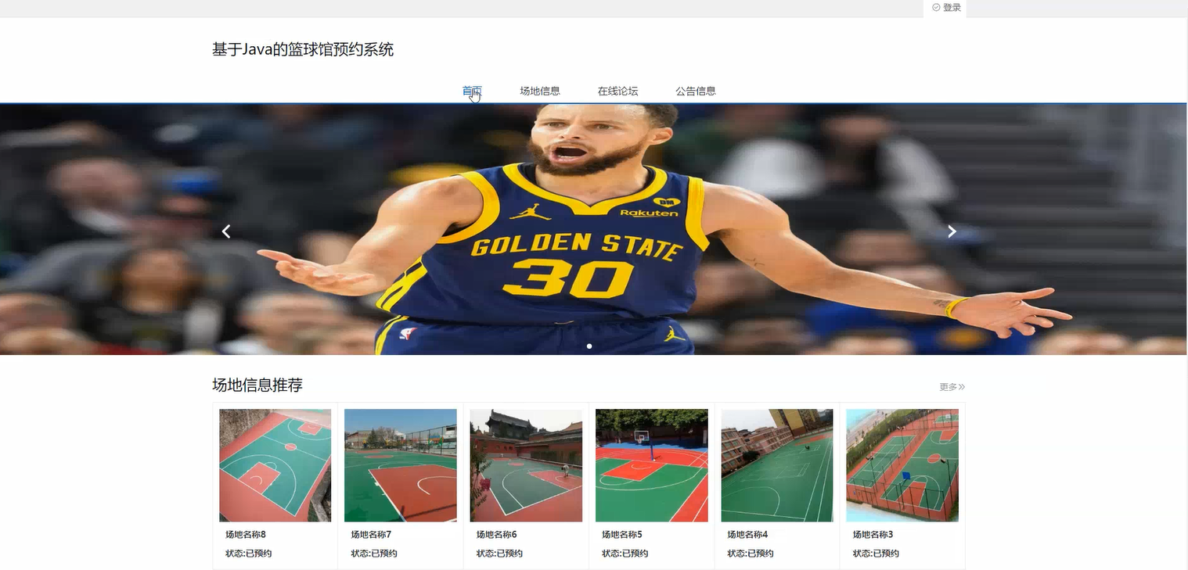Open thumbnail of 场地名称4 court
The image size is (1188, 570).
[x=777, y=465]
